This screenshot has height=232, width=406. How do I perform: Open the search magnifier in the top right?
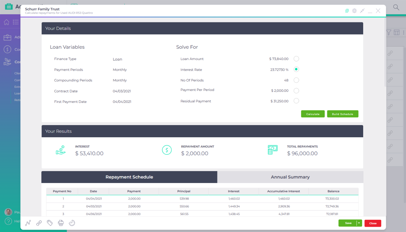point(396,7)
